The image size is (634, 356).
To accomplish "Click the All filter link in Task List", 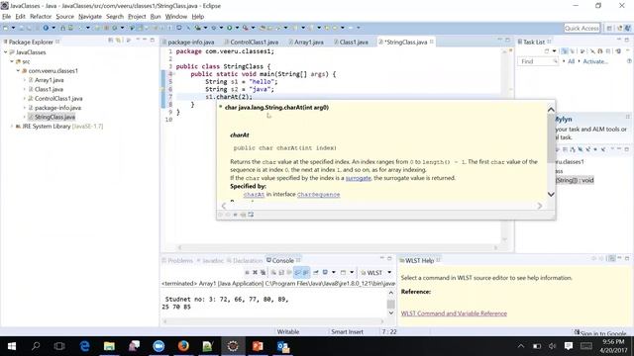I will pos(571,61).
